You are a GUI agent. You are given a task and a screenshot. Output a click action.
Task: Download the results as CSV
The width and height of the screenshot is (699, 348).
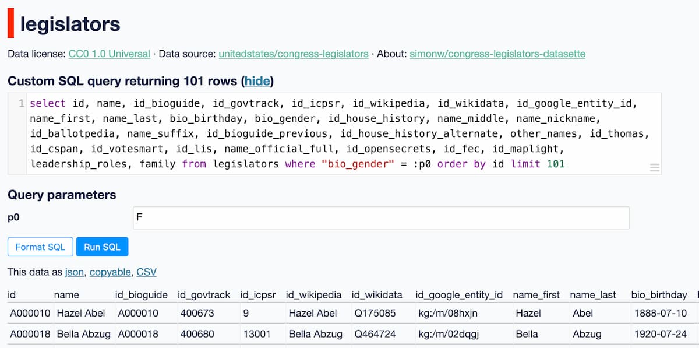point(146,272)
